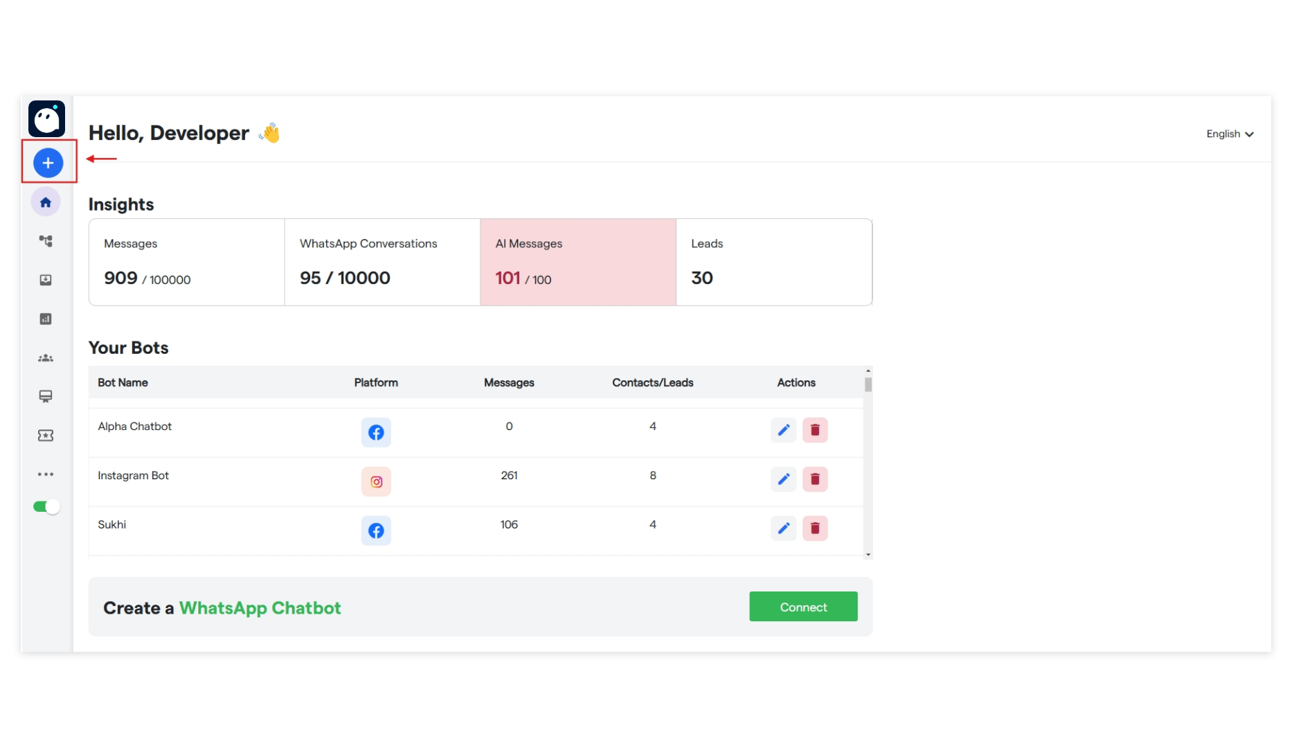Create a new bot with the plus button
Screen dimensions: 1292x748
point(48,162)
